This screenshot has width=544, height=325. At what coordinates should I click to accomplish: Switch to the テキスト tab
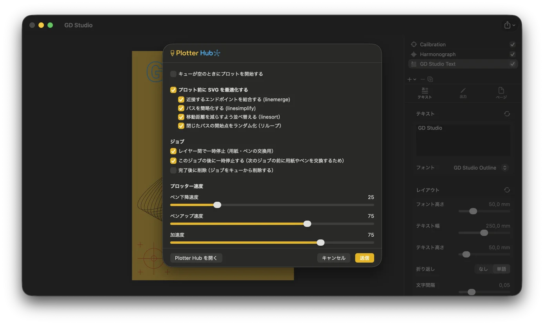425,93
